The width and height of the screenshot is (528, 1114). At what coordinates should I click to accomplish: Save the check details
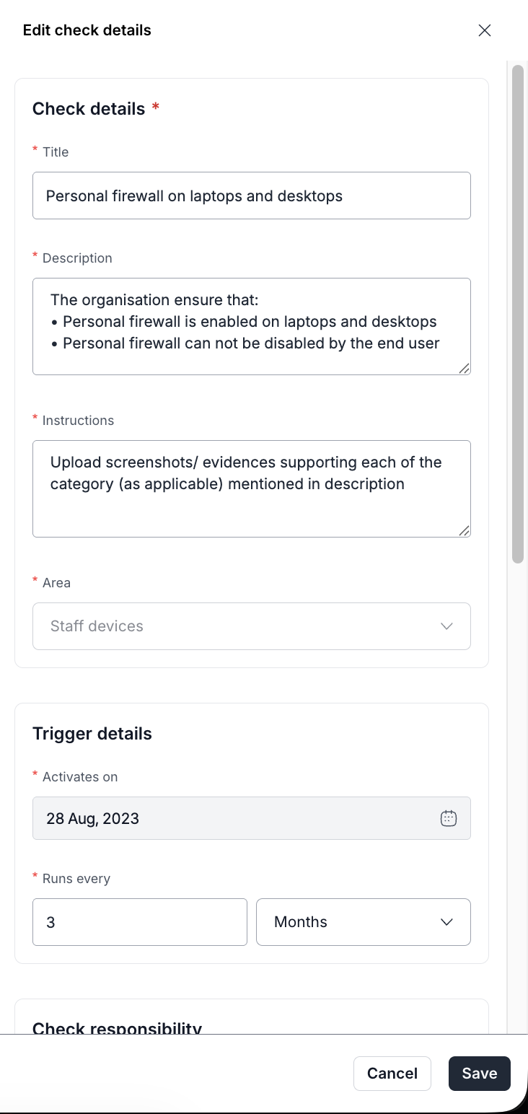(x=479, y=1074)
